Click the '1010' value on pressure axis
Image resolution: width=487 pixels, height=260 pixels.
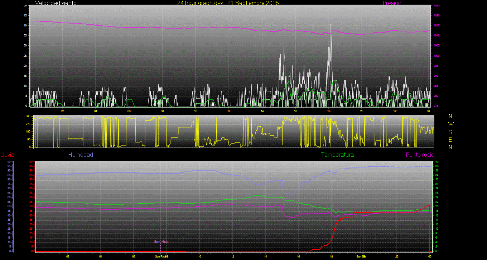[x=437, y=36]
